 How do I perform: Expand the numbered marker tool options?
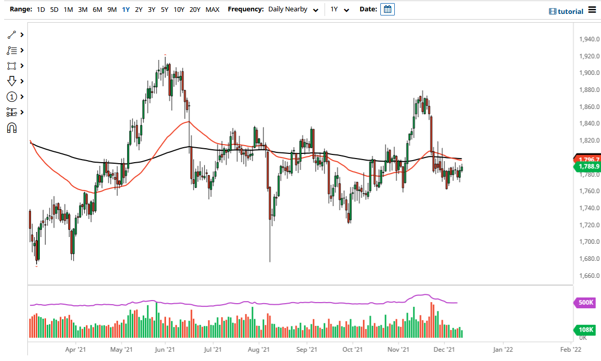point(22,97)
